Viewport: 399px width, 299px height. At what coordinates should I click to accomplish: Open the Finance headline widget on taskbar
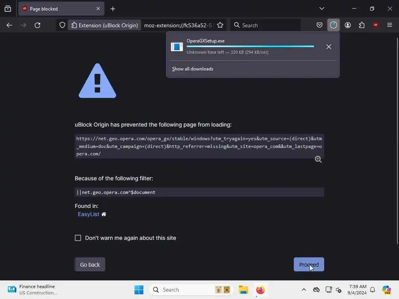(33, 290)
